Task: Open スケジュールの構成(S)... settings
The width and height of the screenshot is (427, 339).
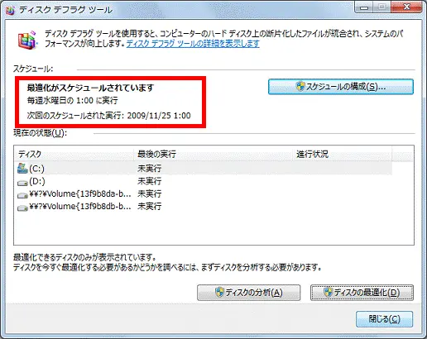Action: 341,87
